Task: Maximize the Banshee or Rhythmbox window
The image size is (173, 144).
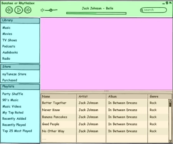Action: pos(167,3)
